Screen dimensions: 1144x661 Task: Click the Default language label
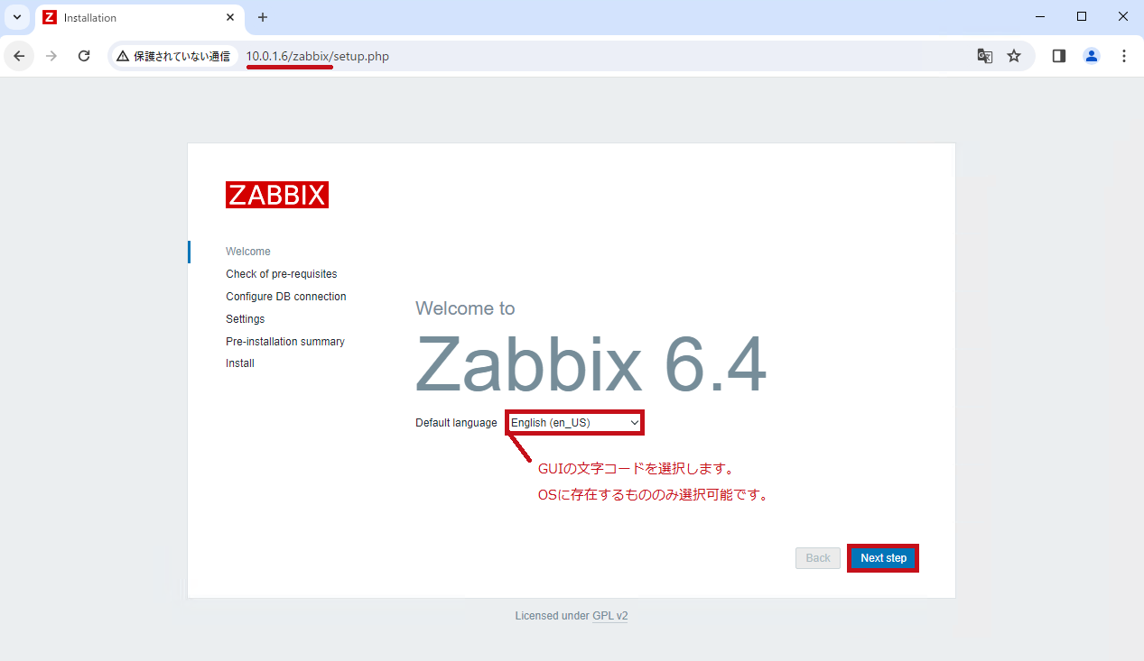click(456, 423)
